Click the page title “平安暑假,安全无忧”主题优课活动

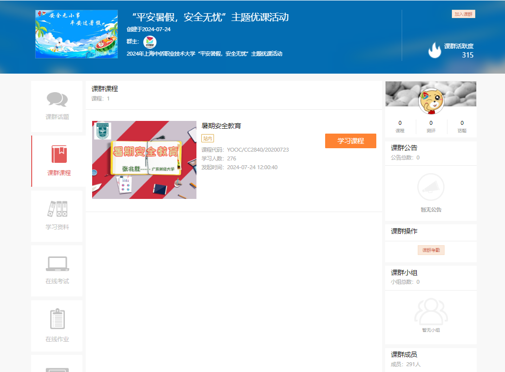point(211,17)
